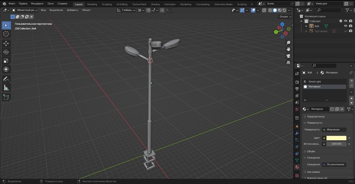Open the Scene properties tab

(x=297, y=102)
